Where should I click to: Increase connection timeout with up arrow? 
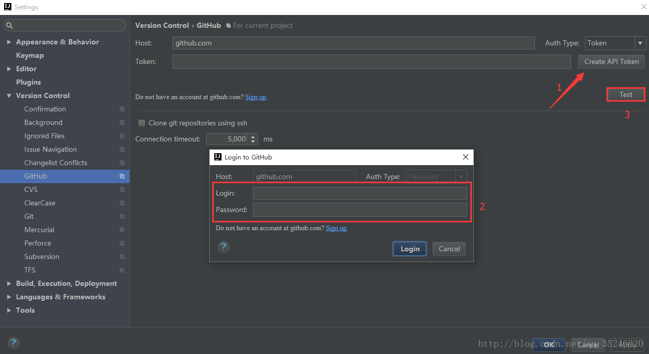coord(253,136)
